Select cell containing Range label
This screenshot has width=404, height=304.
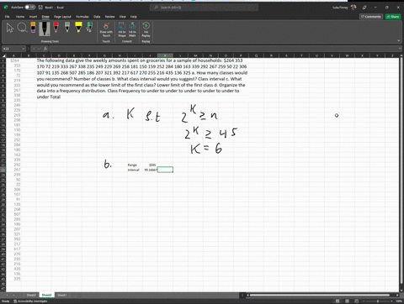[135, 165]
